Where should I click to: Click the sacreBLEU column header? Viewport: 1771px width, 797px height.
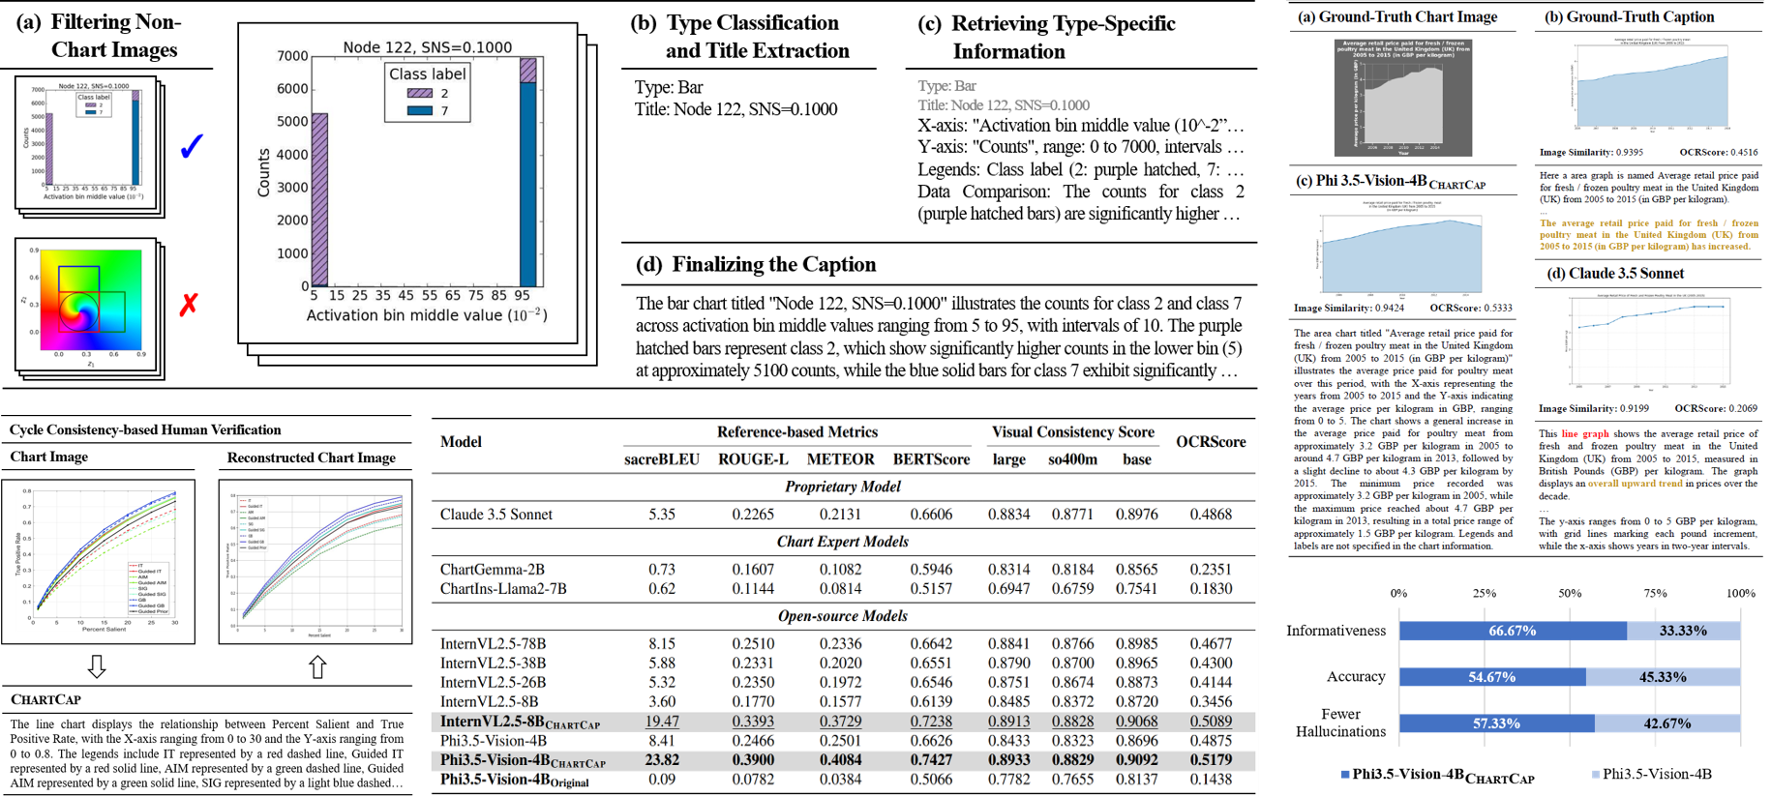pos(662,459)
